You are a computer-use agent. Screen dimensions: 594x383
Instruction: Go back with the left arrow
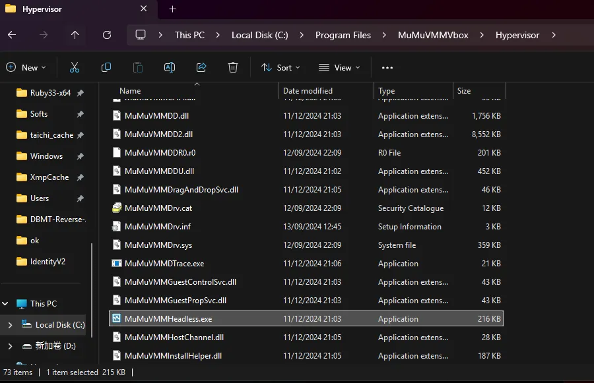pos(12,35)
